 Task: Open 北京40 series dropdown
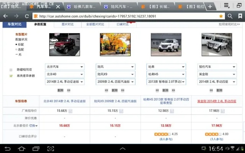[x=65, y=74]
